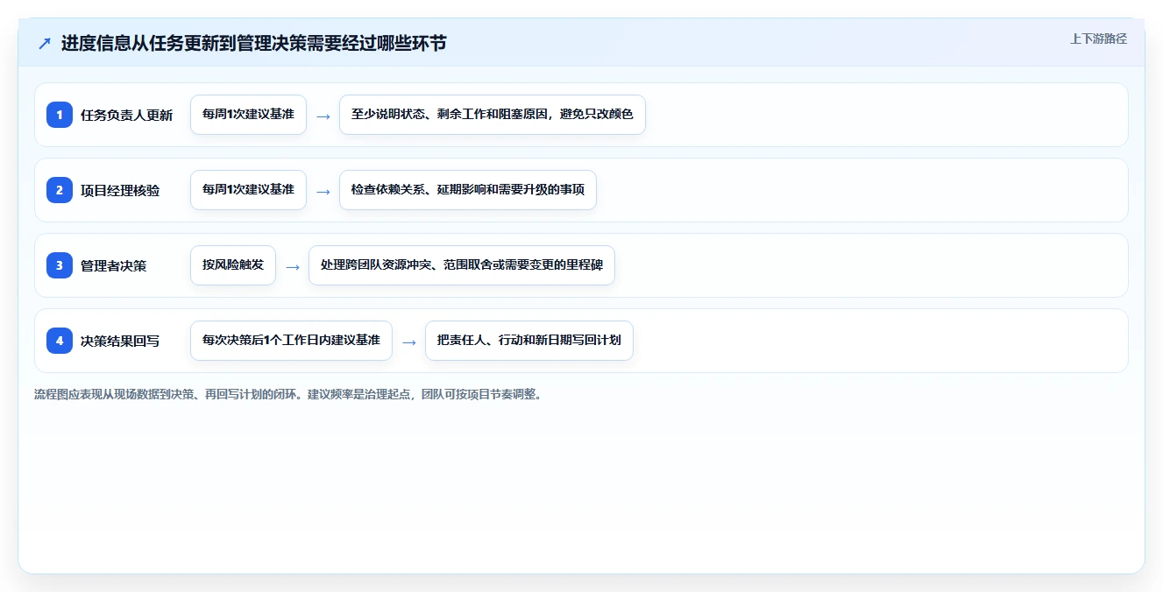Click the footnote text starting with 流程图应表现
This screenshot has height=592, width=1163.
point(288,395)
